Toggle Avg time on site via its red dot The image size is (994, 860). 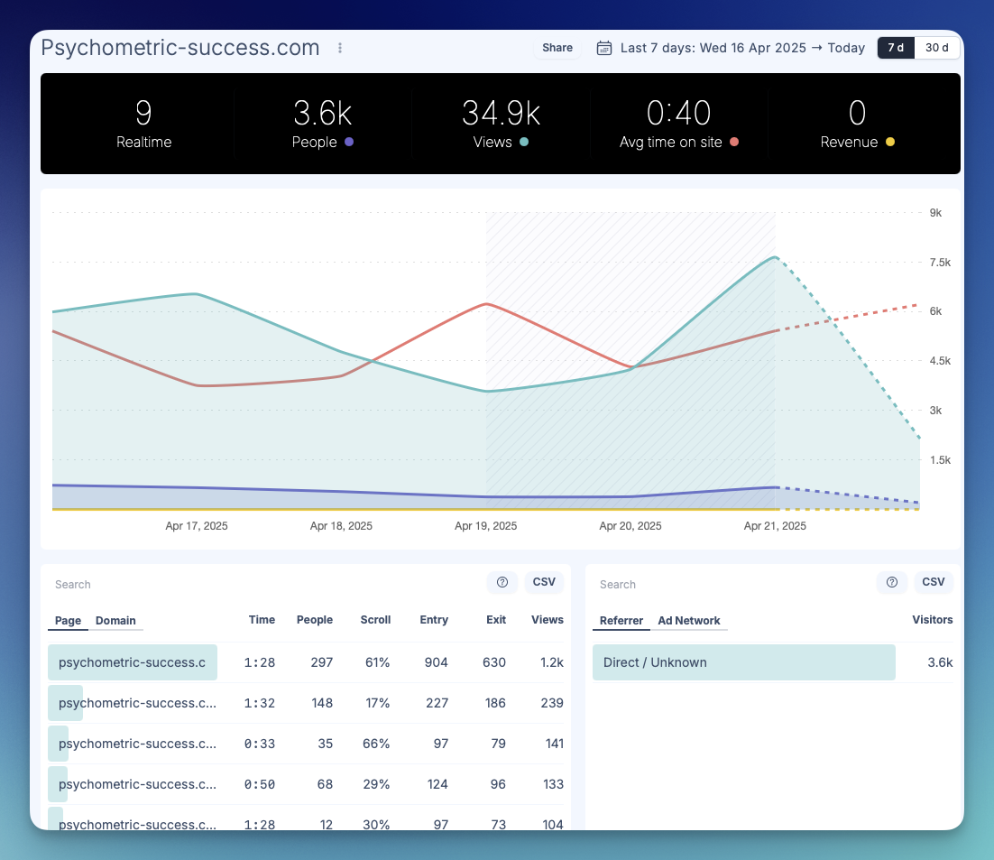(x=732, y=143)
